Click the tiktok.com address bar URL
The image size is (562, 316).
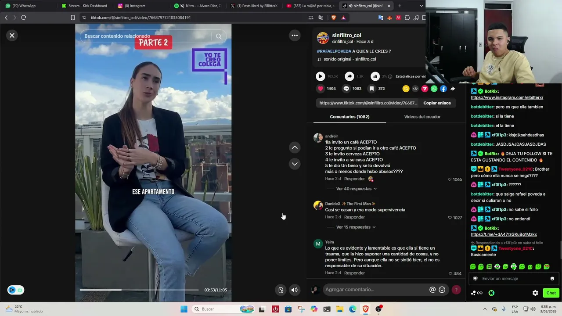pos(140,18)
